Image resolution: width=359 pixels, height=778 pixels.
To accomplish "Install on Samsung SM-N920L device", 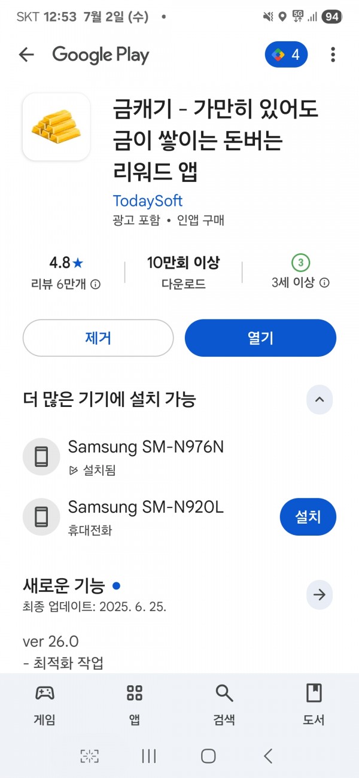I will point(308,516).
